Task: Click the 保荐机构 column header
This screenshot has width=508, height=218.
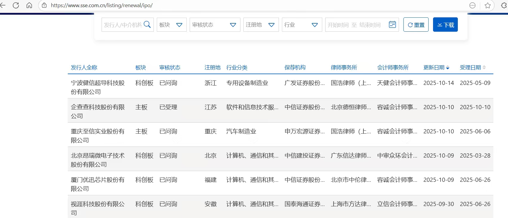Action: tap(295, 68)
